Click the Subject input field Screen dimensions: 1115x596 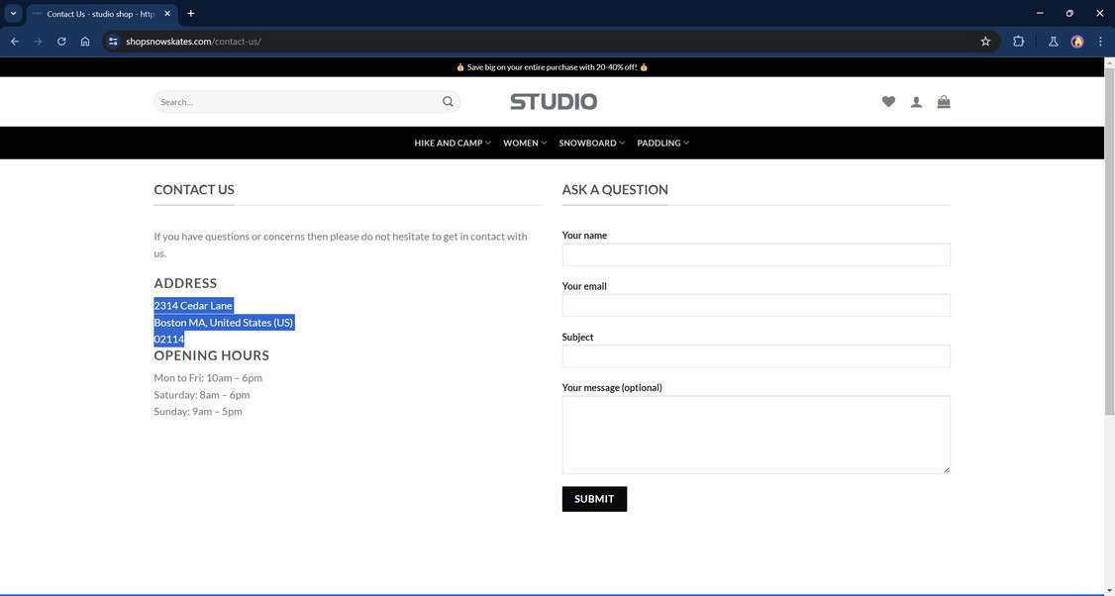(756, 356)
